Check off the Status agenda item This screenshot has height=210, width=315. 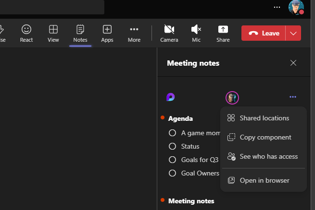pyautogui.click(x=172, y=146)
